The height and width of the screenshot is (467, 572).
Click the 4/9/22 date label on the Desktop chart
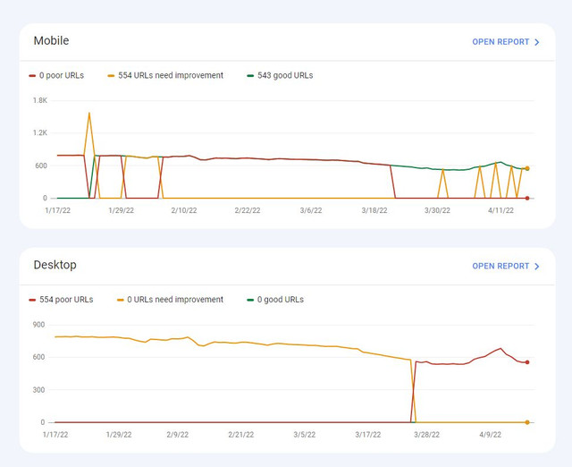491,435
